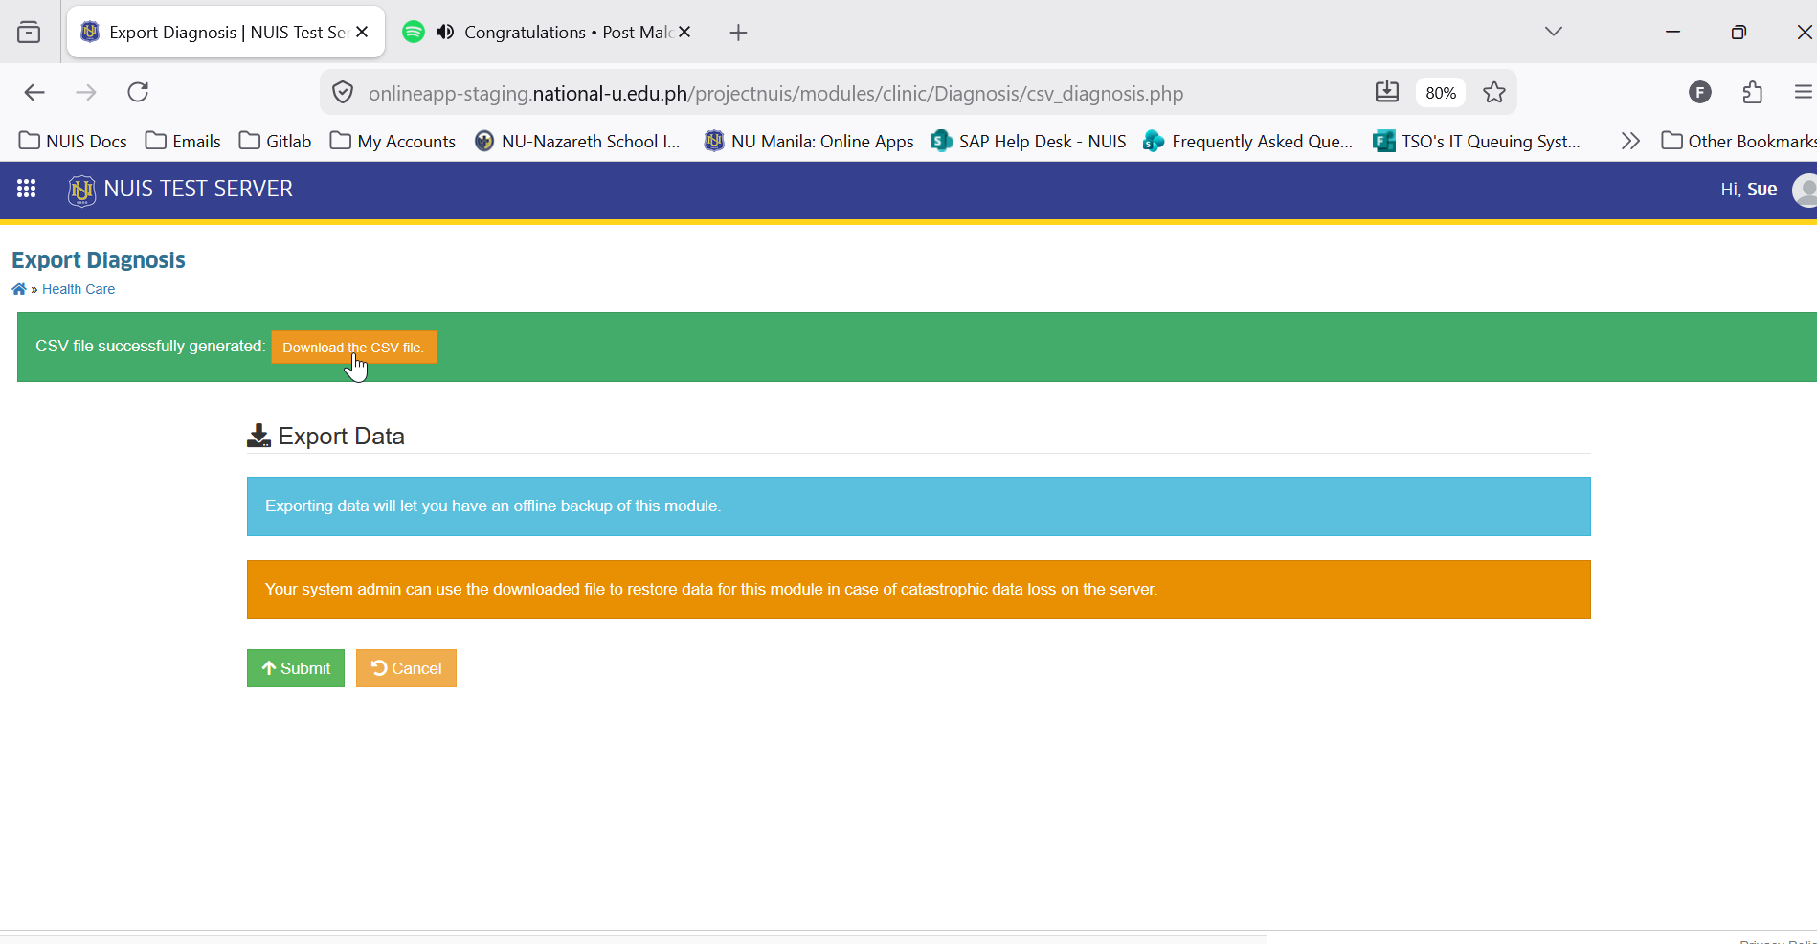The height and width of the screenshot is (944, 1817).
Task: Open NU Manila: Online Apps bookmark
Action: 809,141
